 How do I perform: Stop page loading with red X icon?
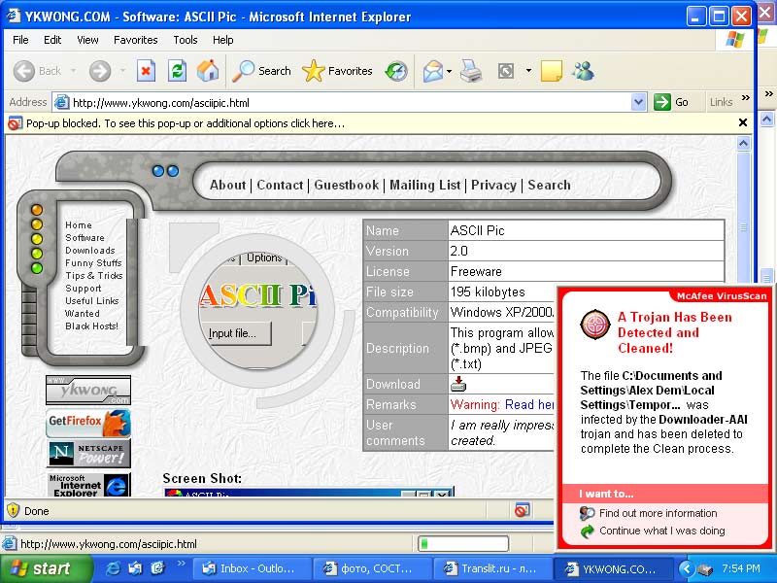(146, 71)
